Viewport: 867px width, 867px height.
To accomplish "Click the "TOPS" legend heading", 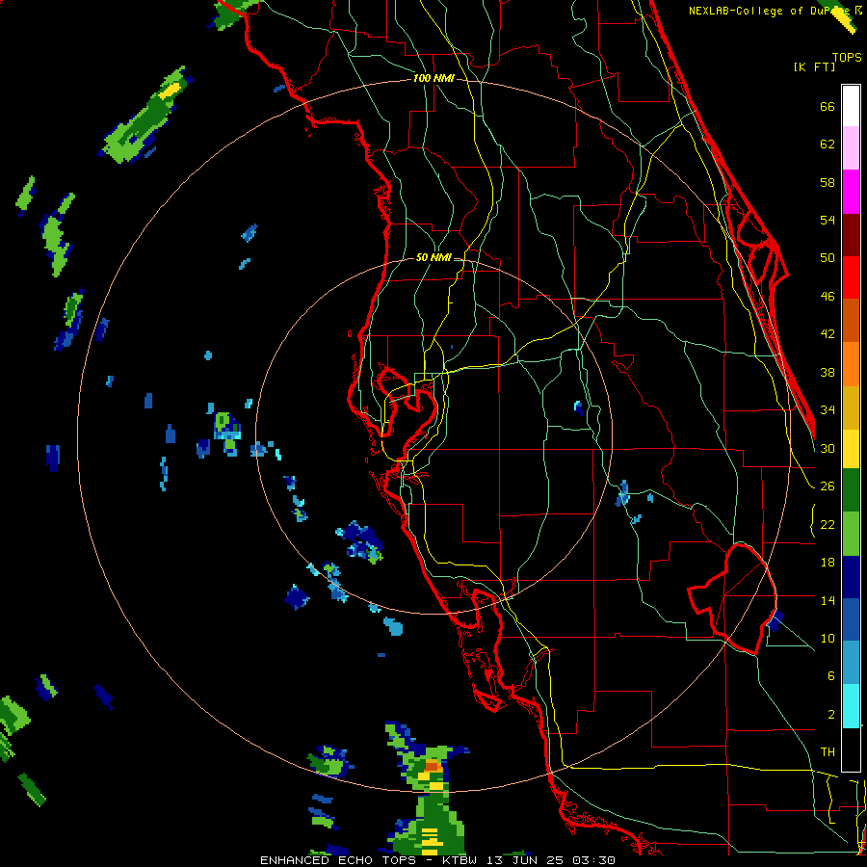I will pos(847,57).
